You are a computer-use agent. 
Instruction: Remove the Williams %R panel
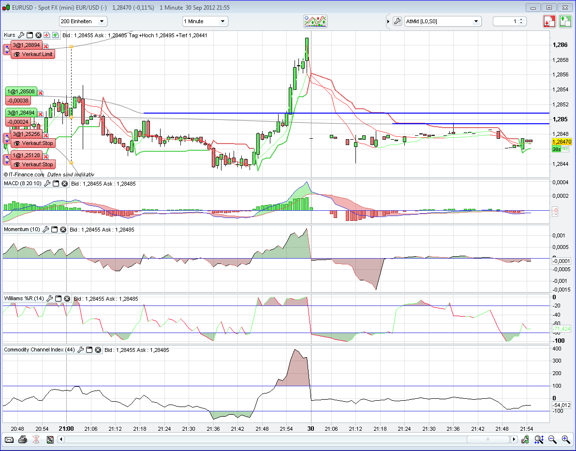point(67,299)
